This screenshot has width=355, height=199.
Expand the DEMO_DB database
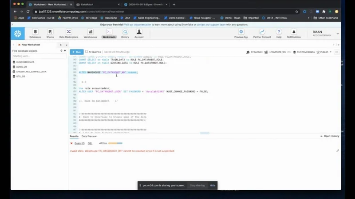coord(21,67)
